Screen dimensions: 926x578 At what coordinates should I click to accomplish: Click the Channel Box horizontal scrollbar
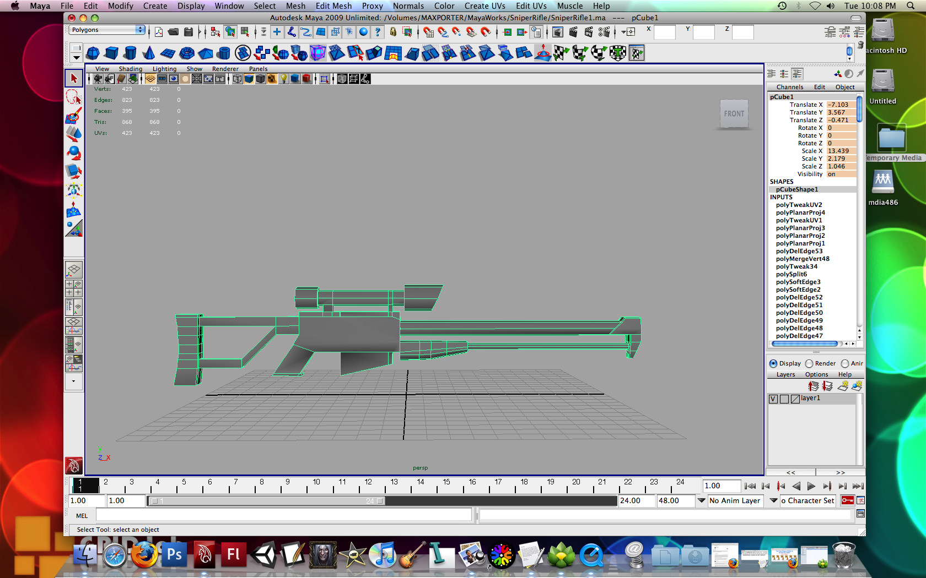[805, 343]
